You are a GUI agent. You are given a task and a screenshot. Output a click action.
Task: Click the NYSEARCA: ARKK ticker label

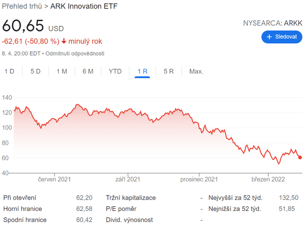(273, 23)
